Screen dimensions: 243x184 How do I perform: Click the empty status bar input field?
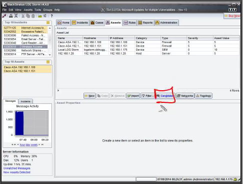click(x=146, y=179)
